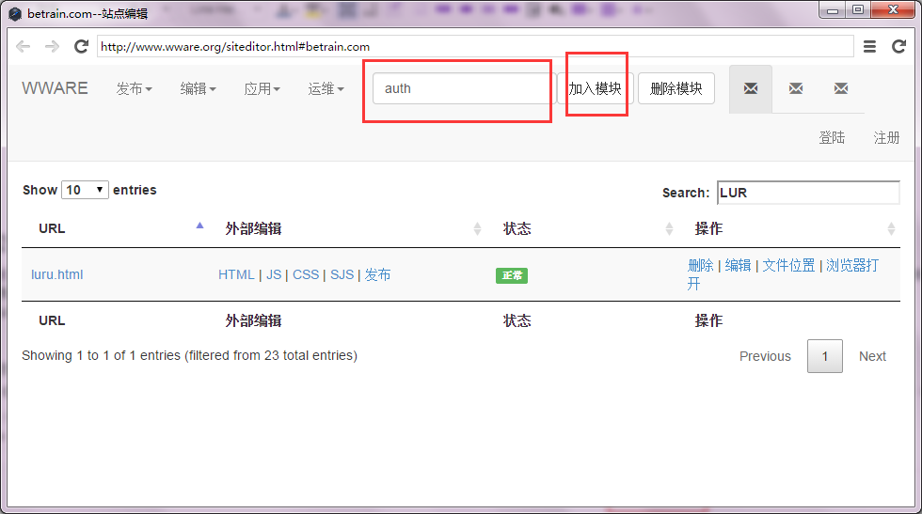Click the betrain.com window title icon

(15, 14)
